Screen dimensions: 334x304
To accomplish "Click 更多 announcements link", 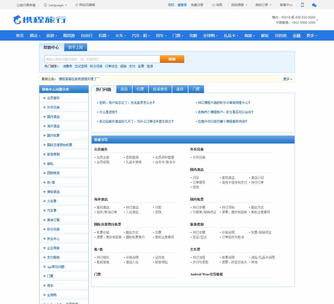I will click(x=288, y=79).
